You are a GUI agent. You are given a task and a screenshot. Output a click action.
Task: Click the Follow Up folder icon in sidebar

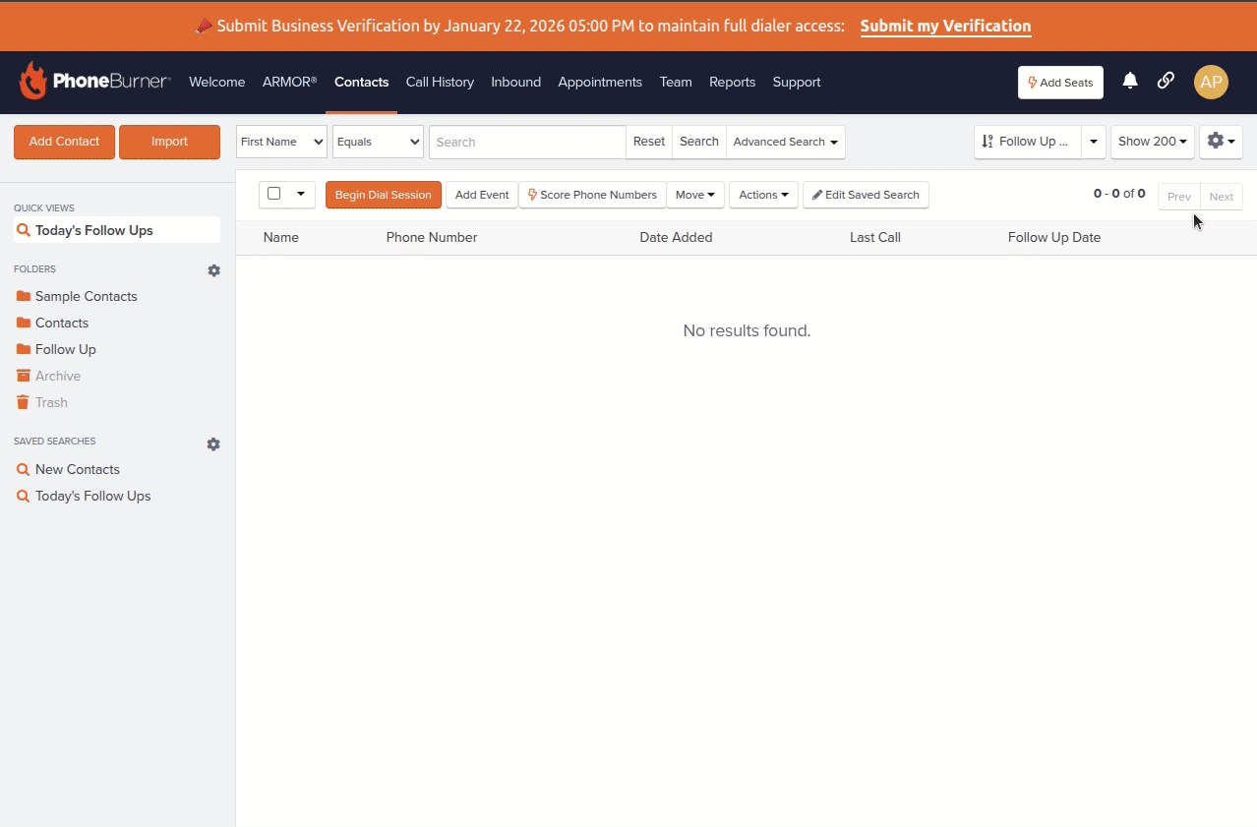(x=24, y=349)
